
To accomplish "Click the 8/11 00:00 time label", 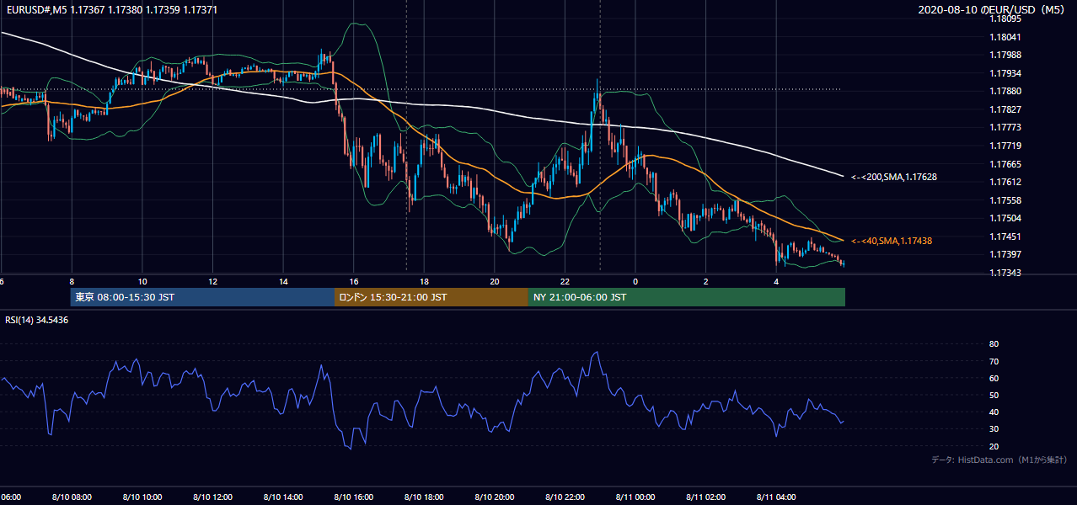I will click(635, 497).
